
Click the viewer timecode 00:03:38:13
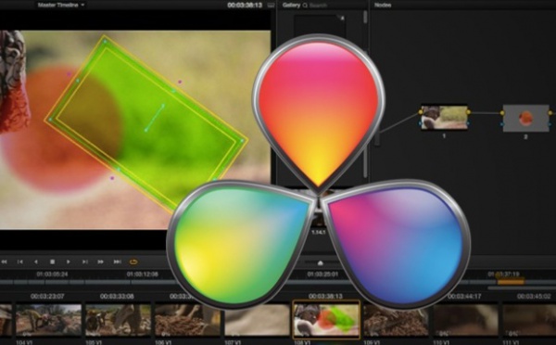click(x=245, y=5)
